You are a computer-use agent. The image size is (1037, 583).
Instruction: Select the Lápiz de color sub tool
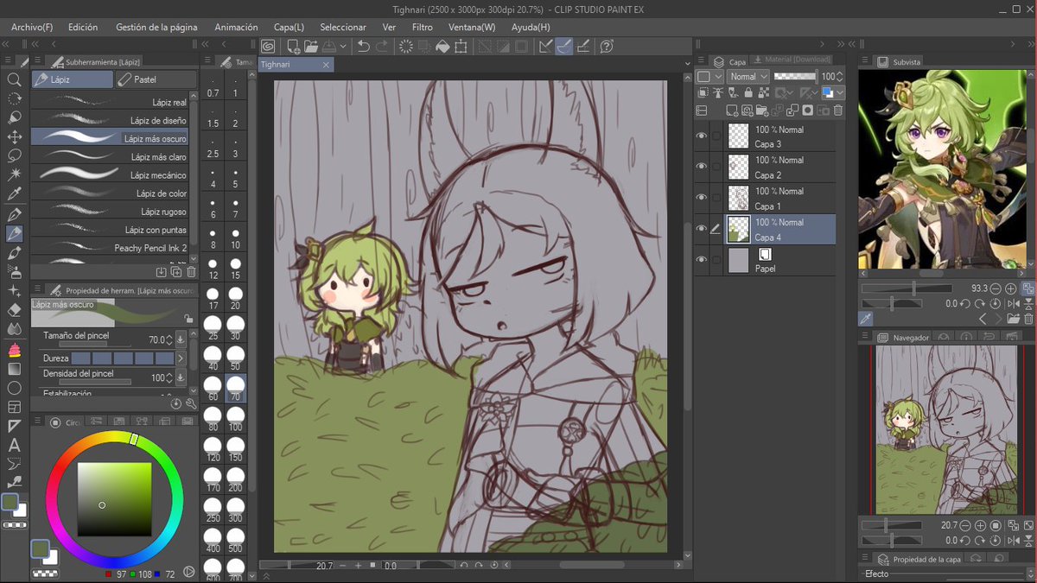pyautogui.click(x=110, y=193)
